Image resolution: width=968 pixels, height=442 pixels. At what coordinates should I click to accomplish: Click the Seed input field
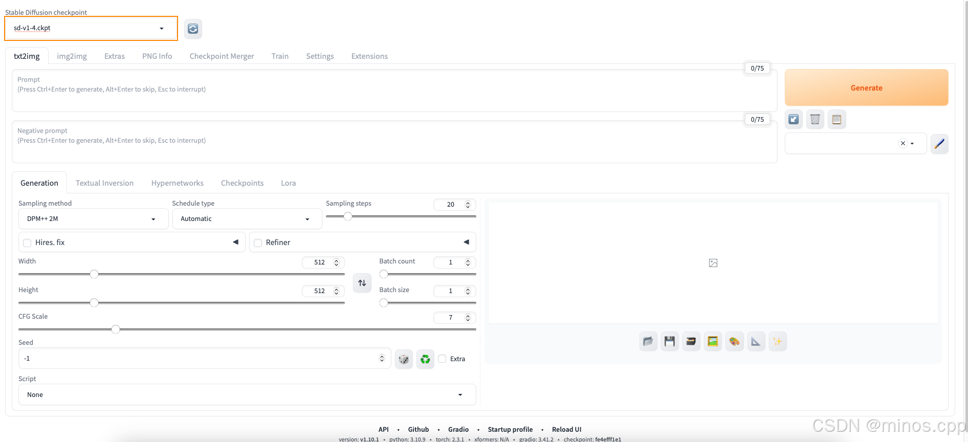(205, 359)
